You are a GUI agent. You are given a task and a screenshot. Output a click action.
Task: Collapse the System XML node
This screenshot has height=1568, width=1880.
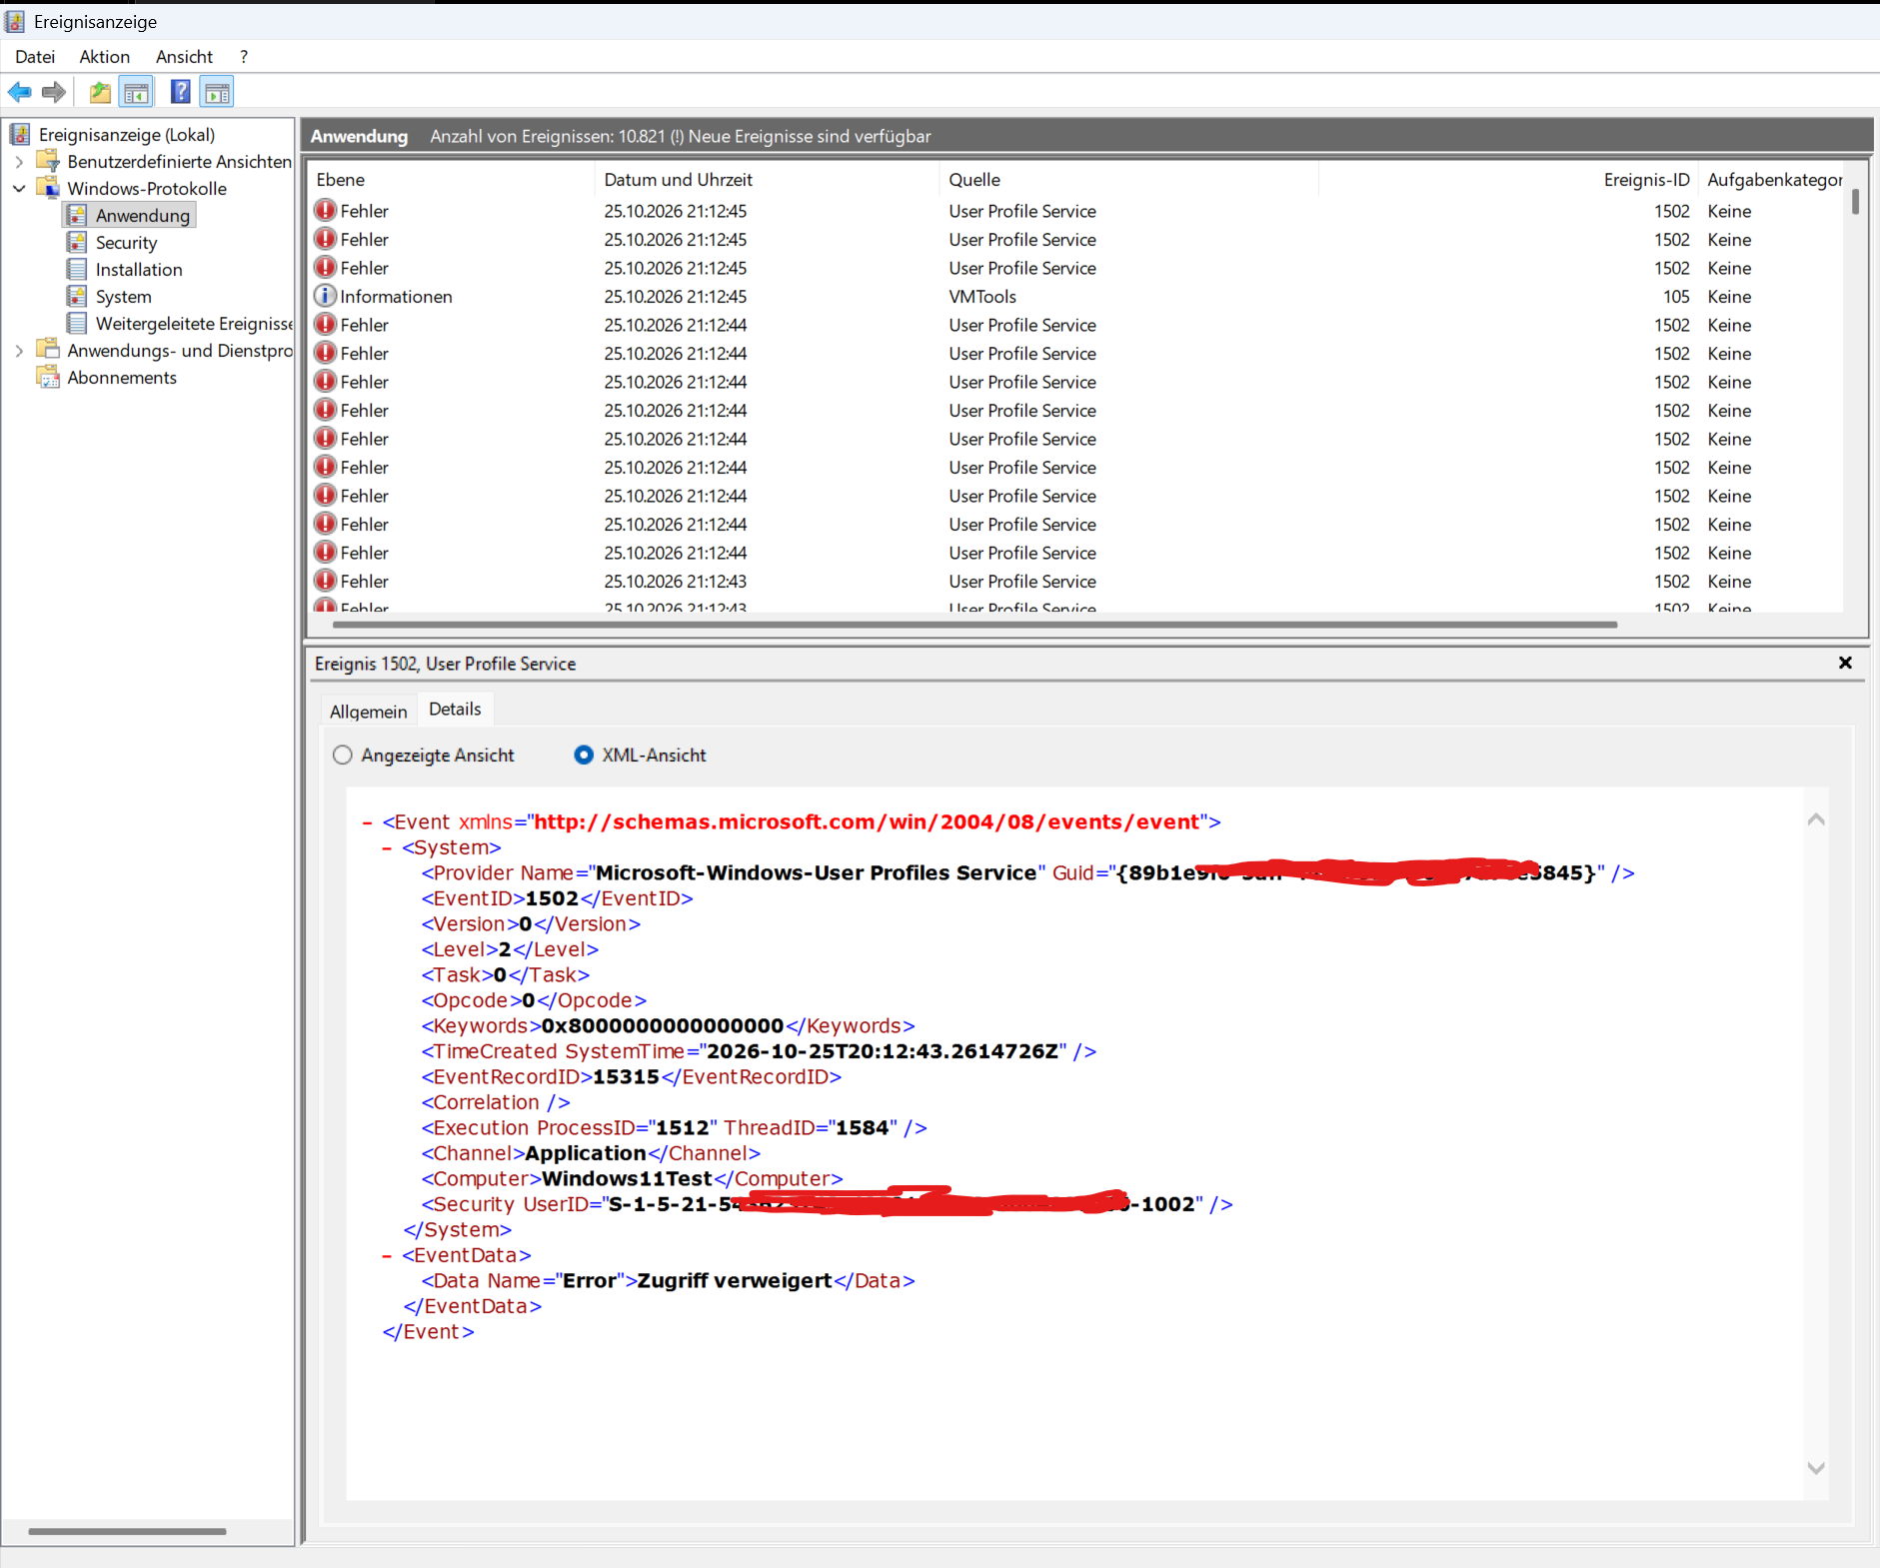coord(387,848)
